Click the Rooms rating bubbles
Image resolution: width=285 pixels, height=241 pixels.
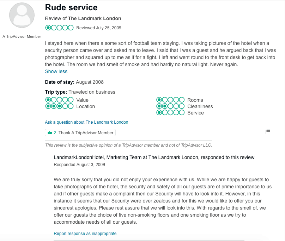tap(170, 100)
